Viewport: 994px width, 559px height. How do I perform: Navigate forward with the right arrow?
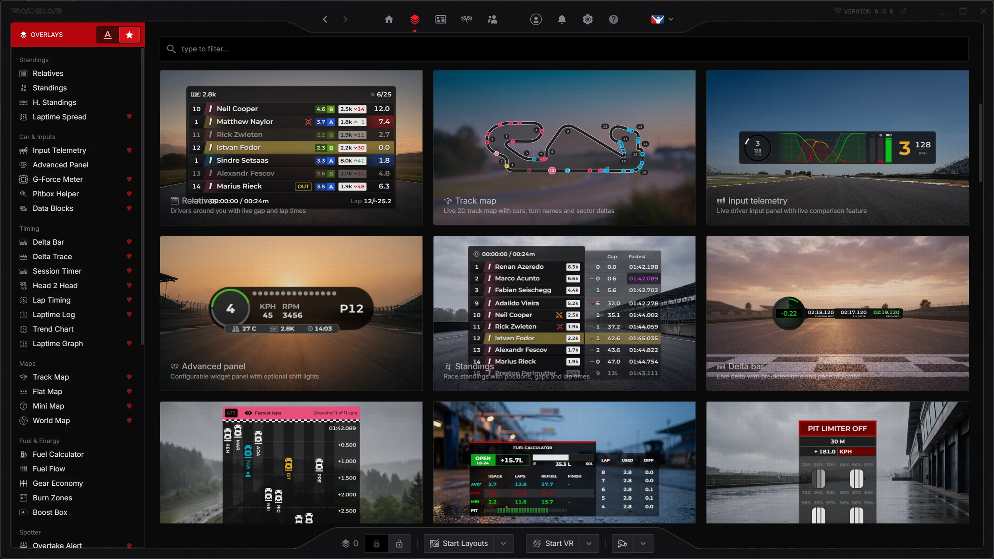point(345,19)
